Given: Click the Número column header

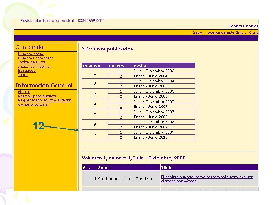Looking at the screenshot, I should pyautogui.click(x=117, y=66).
